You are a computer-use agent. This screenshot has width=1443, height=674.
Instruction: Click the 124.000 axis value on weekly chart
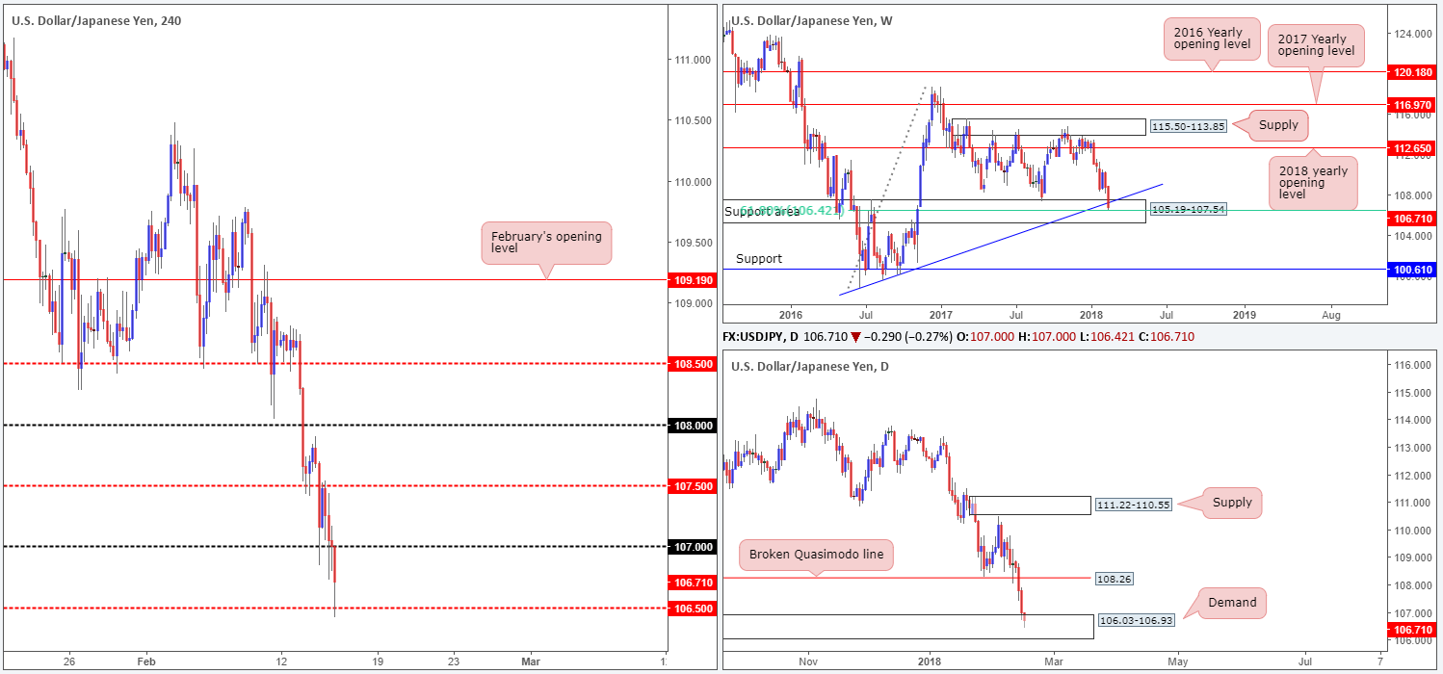coord(1411,34)
